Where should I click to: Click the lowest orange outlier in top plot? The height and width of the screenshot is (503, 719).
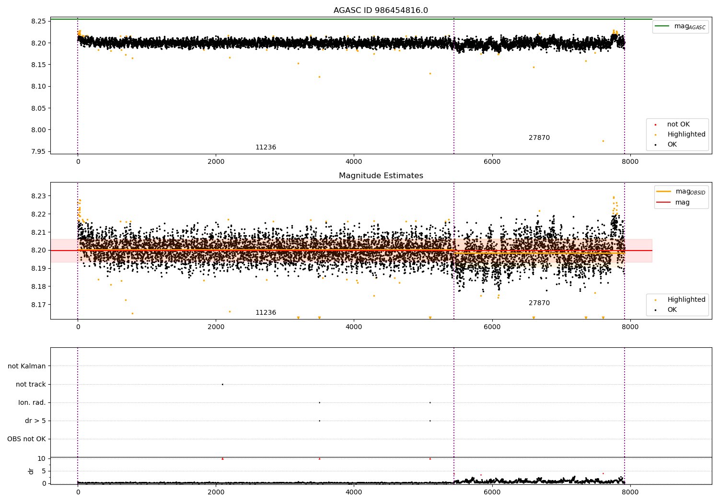(x=603, y=141)
